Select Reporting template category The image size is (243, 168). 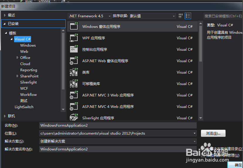coord(29,70)
